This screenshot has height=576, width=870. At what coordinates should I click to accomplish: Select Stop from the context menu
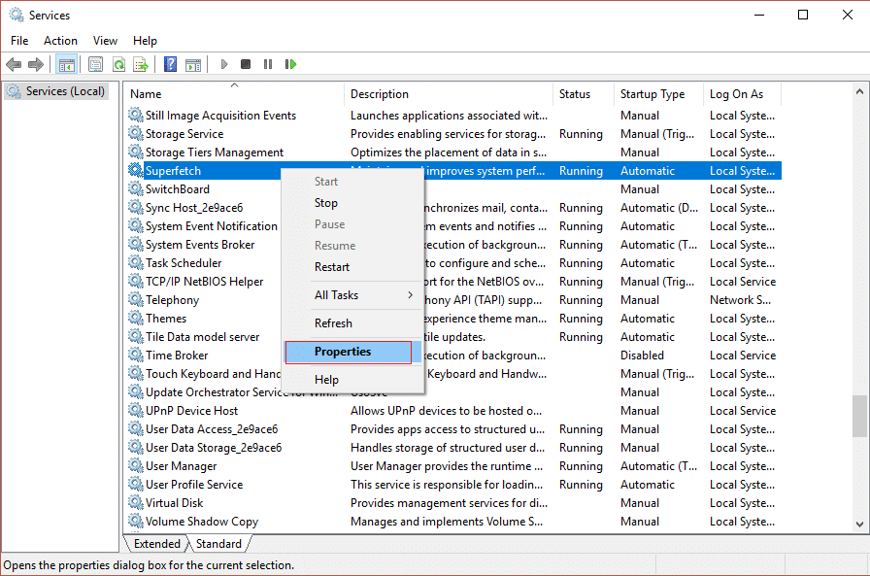(x=326, y=203)
